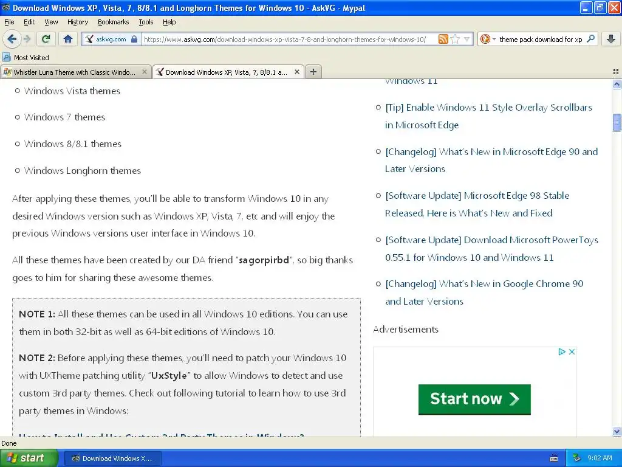Viewport: 622px width, 467px height.
Task: Open a new tab with plus button
Action: coord(313,72)
